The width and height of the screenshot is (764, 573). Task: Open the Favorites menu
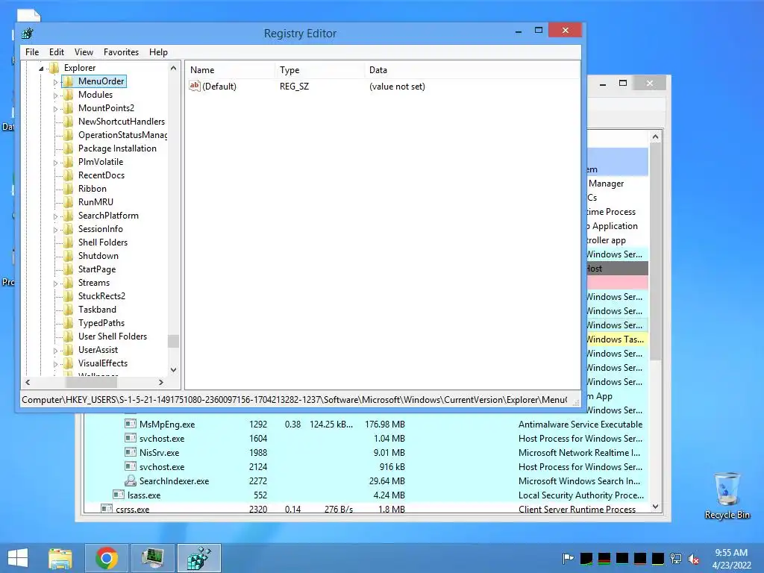pyautogui.click(x=121, y=52)
